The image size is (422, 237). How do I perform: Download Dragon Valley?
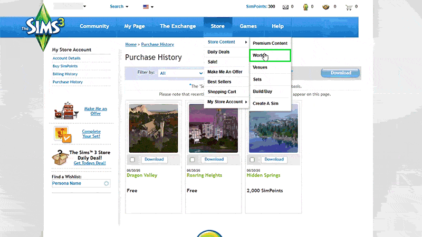154,160
